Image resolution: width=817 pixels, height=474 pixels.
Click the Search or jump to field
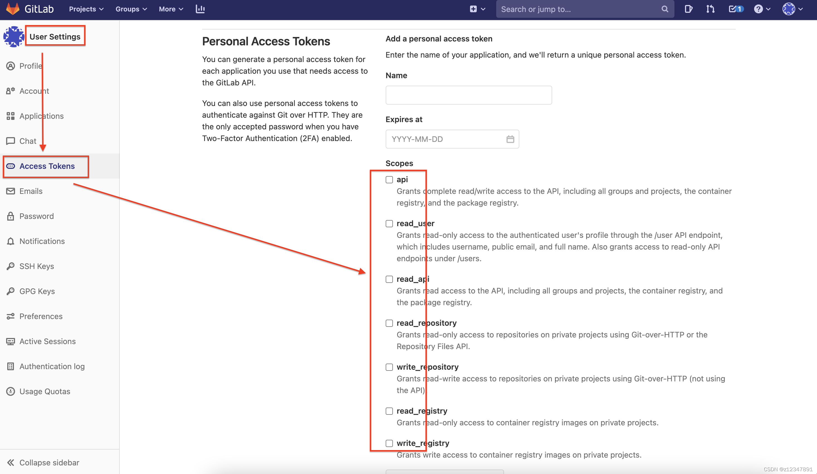pyautogui.click(x=585, y=8)
